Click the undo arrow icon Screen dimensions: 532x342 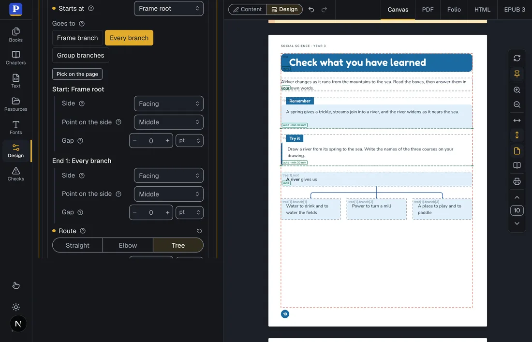coord(311,10)
